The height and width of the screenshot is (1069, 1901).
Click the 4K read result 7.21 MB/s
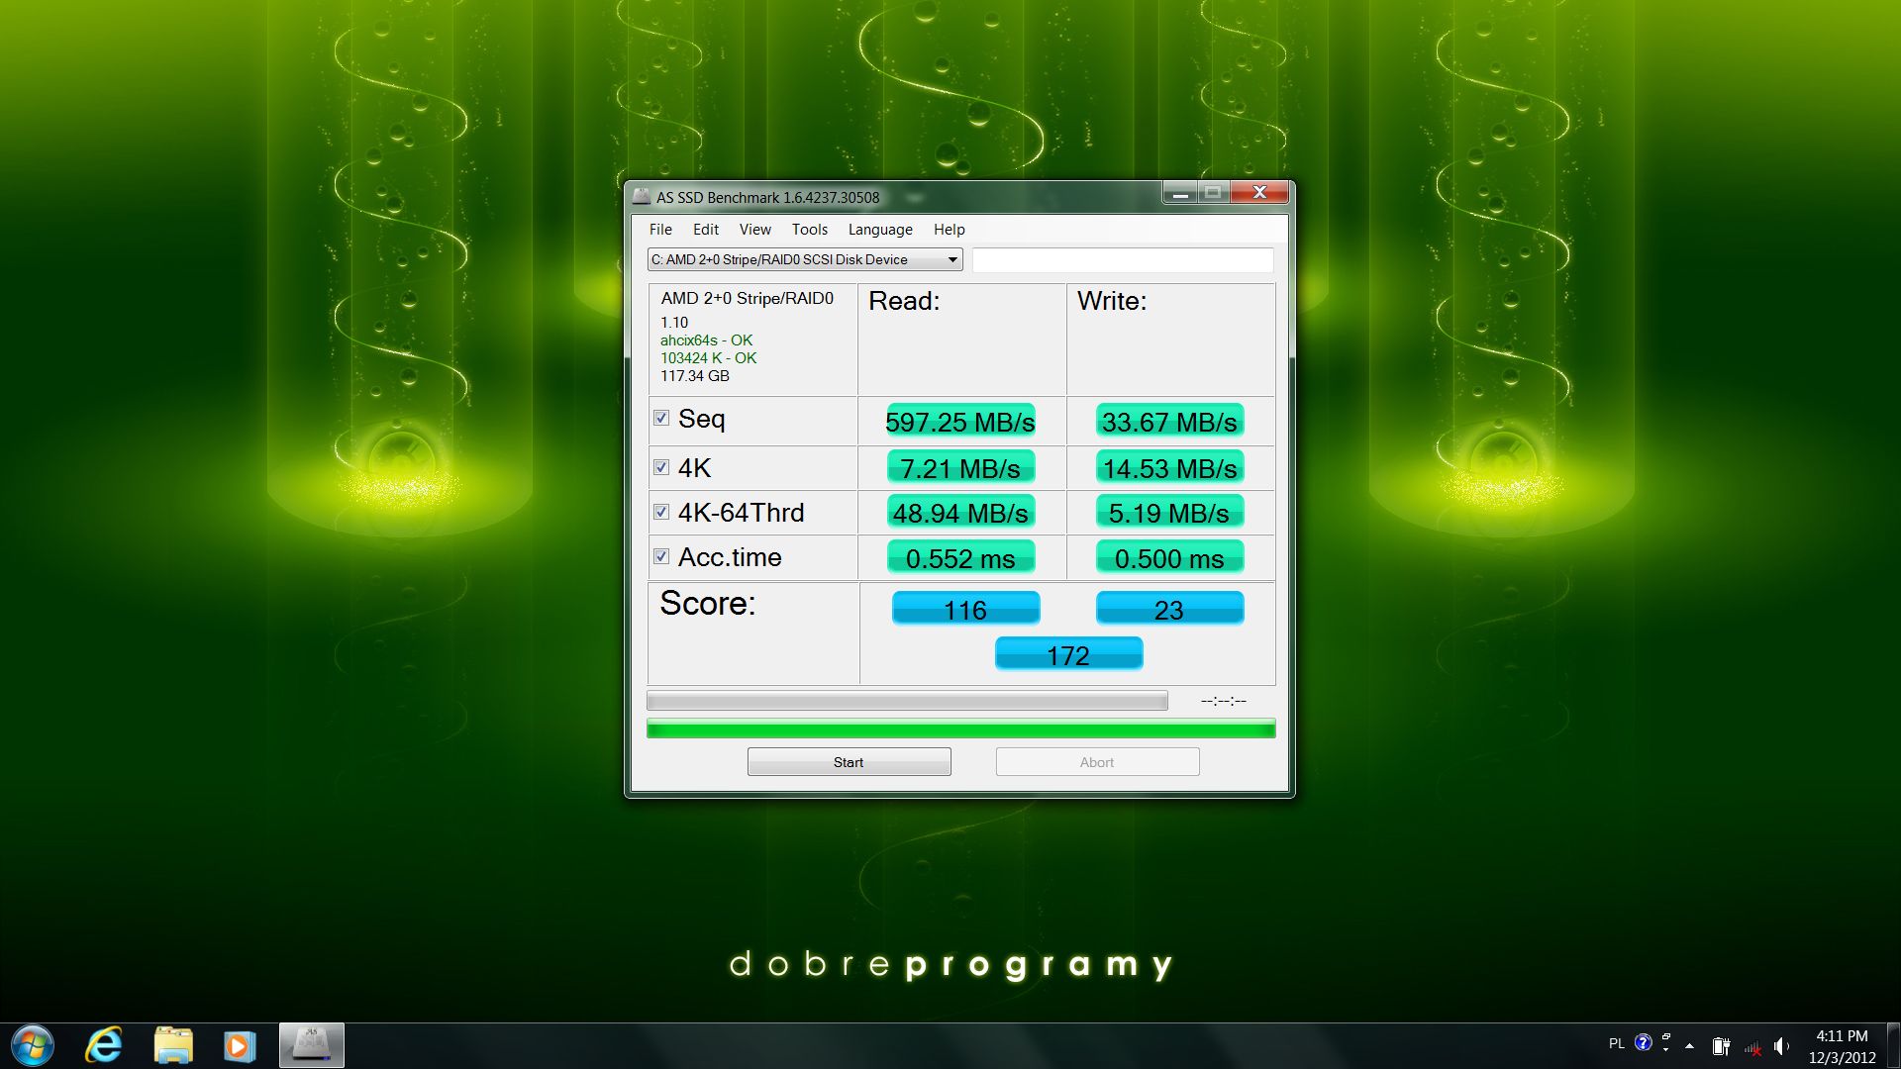[960, 468]
